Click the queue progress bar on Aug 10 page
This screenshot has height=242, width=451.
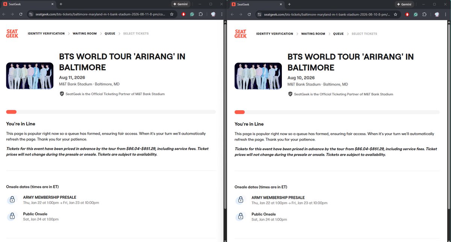(x=337, y=112)
